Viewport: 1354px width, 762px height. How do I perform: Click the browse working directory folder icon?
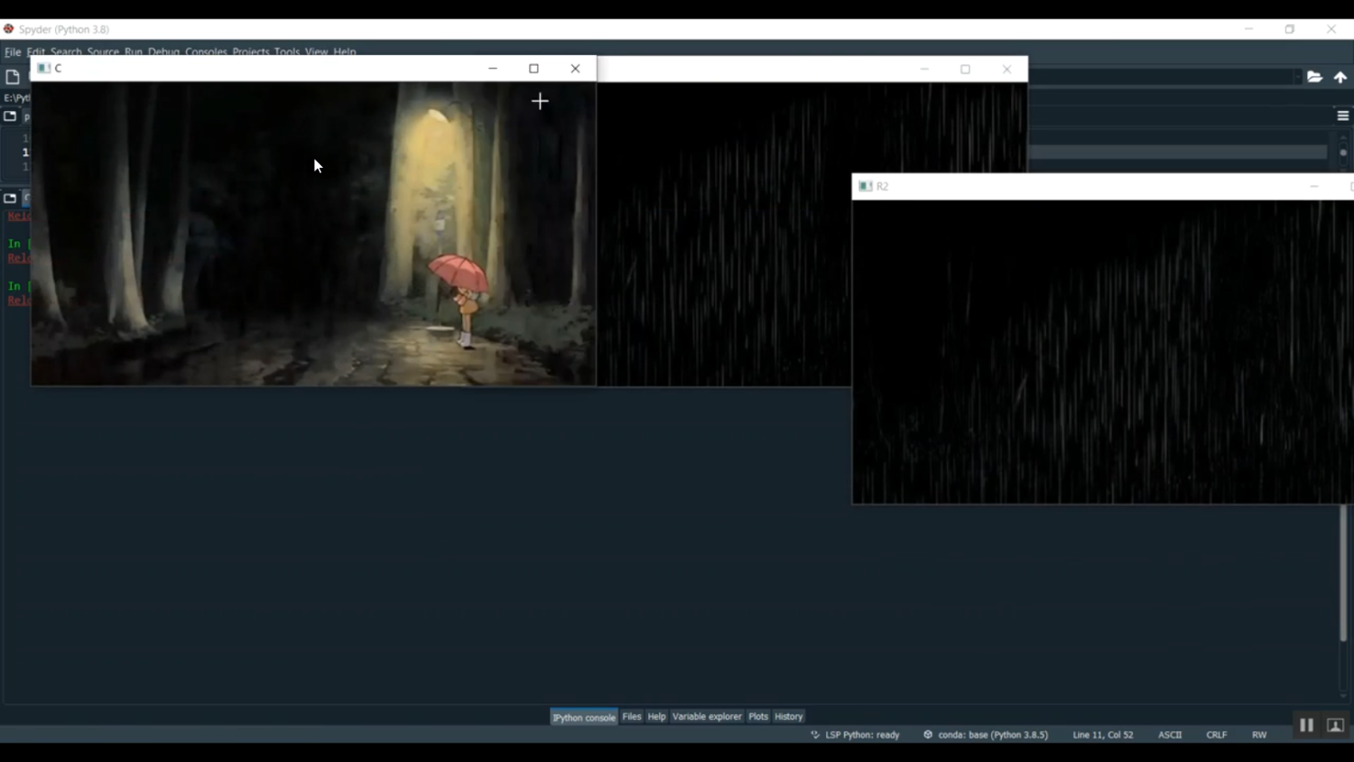1314,78
